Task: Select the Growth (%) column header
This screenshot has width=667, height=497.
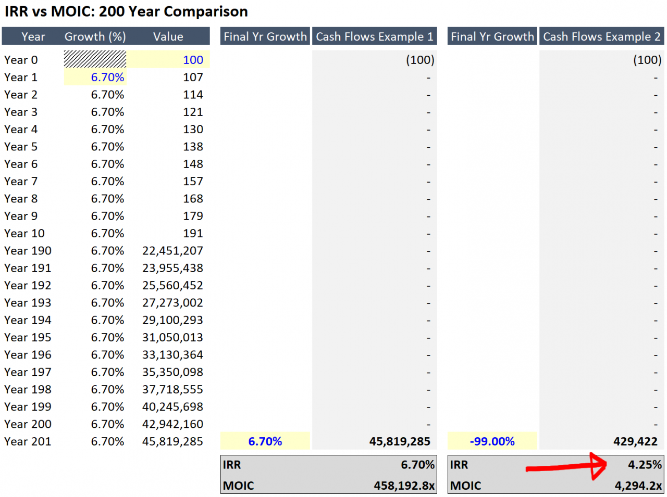Action: pos(95,36)
